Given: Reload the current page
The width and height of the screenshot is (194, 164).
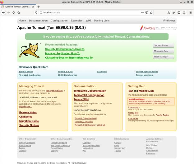Looking at the screenshot, I should 14,13.
